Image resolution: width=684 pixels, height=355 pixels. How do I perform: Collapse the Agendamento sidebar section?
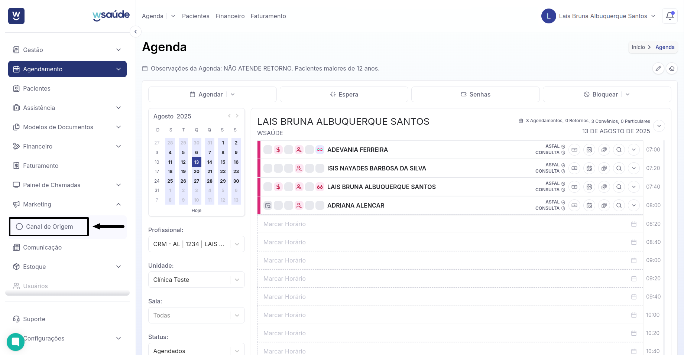[67, 69]
